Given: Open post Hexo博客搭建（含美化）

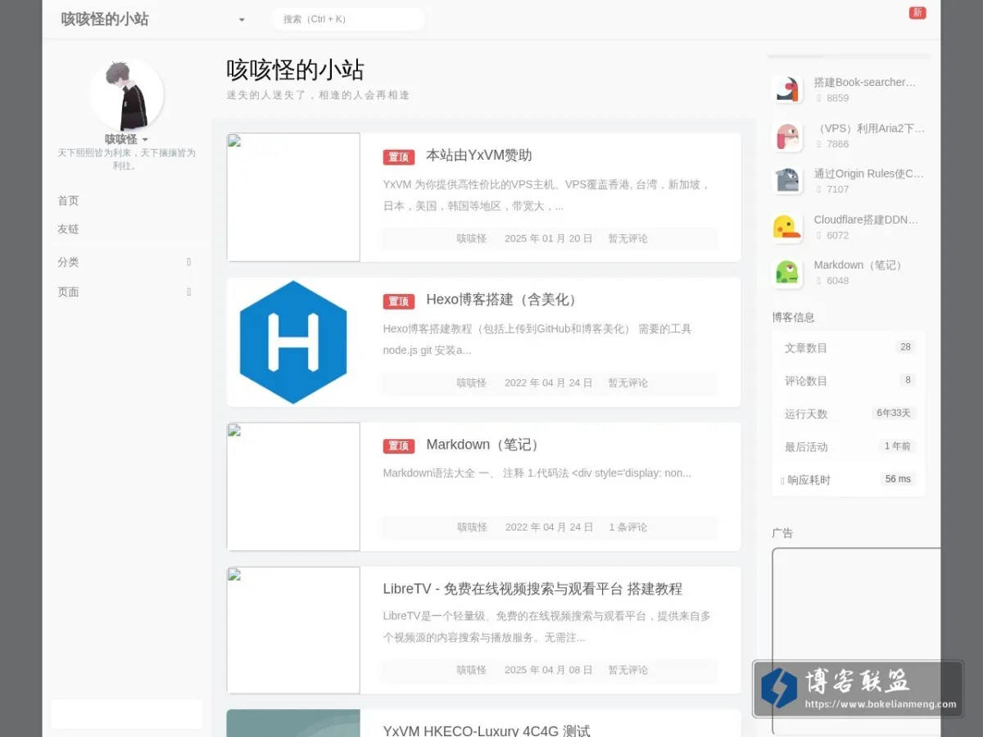Looking at the screenshot, I should 503,300.
